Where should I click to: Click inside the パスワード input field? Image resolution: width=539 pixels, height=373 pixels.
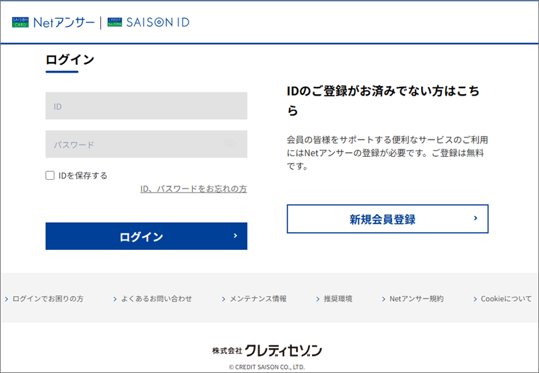[x=146, y=144]
